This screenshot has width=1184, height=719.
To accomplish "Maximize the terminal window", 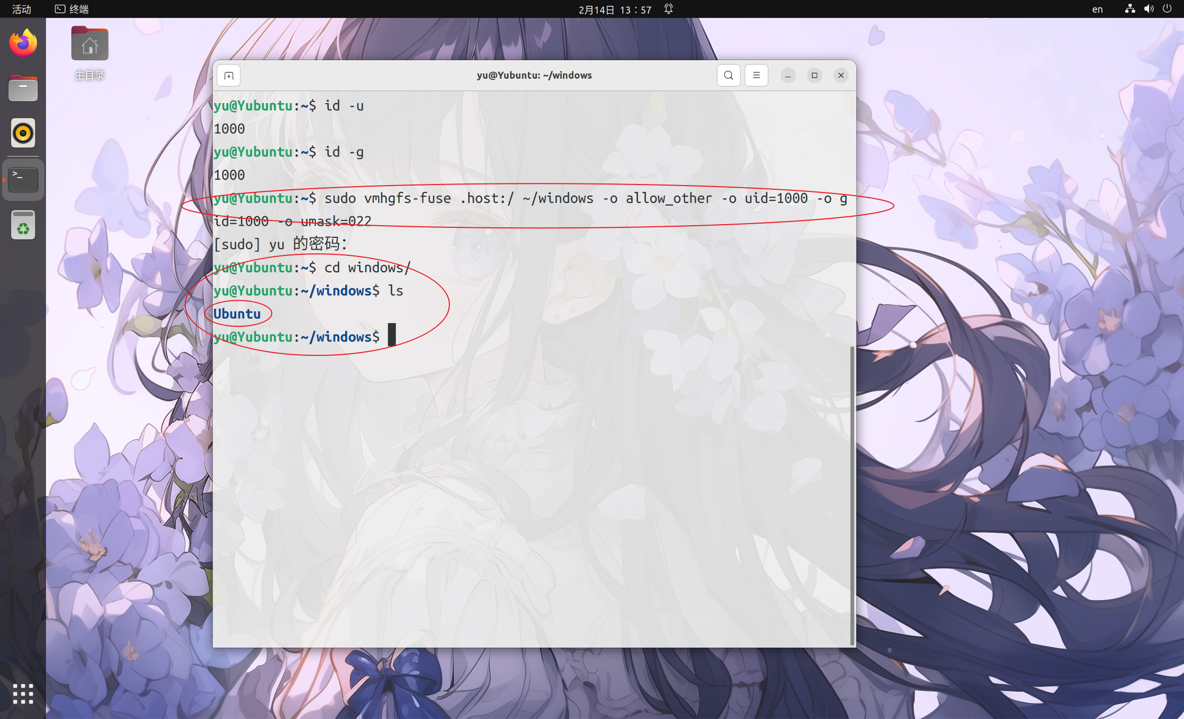I will 815,76.
